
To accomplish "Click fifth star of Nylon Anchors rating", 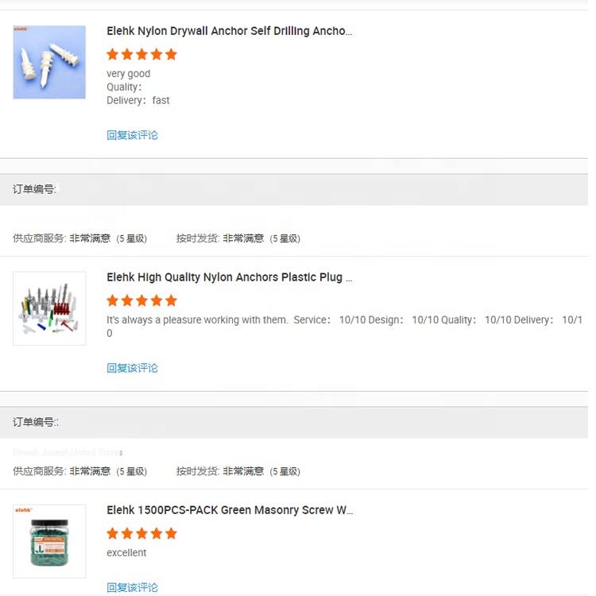I will [171, 300].
